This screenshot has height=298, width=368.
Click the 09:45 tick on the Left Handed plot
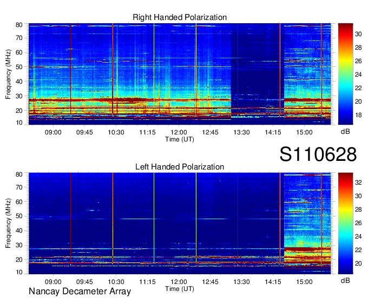84,282
